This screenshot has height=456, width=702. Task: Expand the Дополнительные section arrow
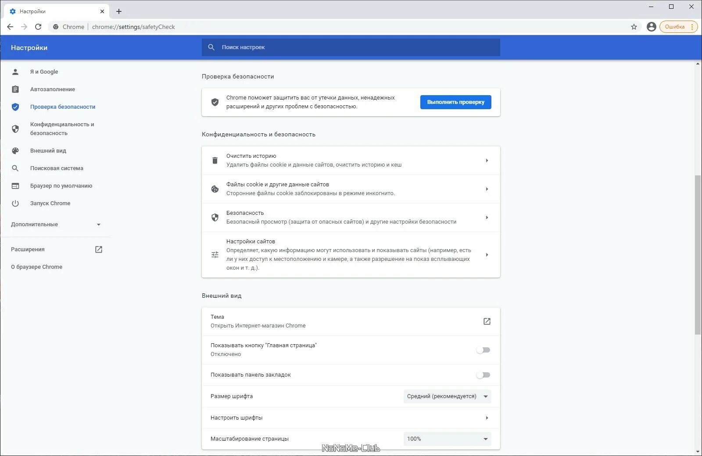(x=99, y=224)
